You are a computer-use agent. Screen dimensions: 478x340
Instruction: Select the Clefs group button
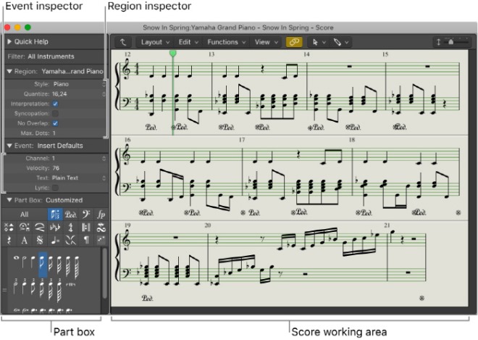(86, 215)
